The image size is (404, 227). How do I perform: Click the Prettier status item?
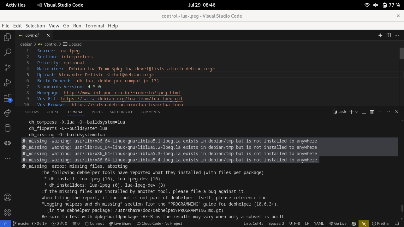[x=380, y=224]
